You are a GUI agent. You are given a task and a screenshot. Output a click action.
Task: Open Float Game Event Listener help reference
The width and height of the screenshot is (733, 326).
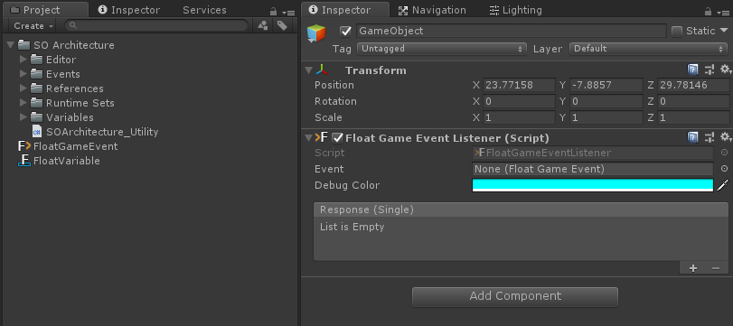pos(693,137)
